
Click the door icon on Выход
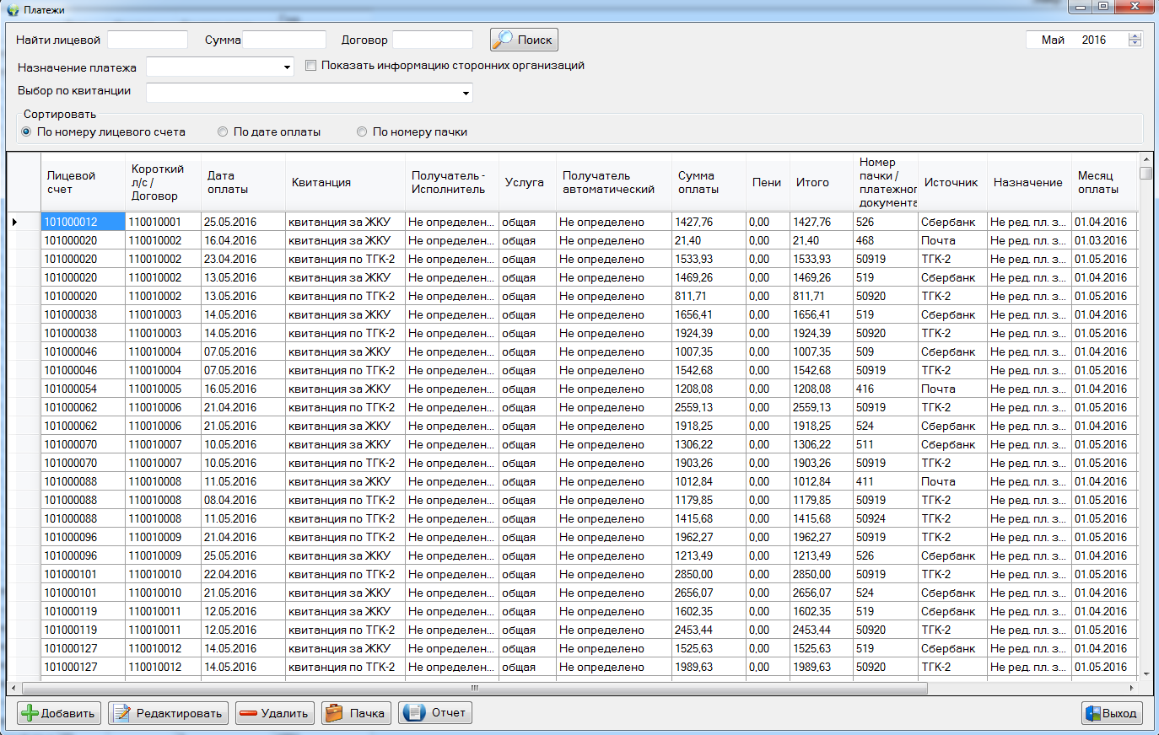click(1093, 713)
